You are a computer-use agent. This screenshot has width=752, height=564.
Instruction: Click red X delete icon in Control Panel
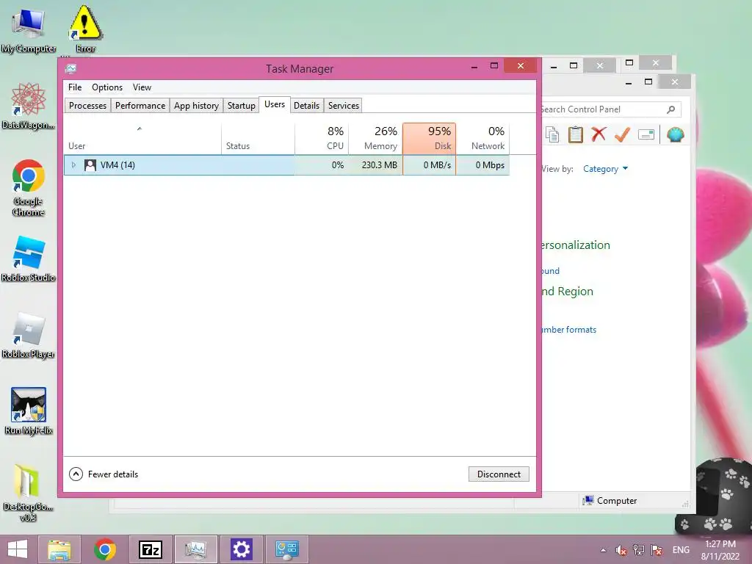pos(599,135)
